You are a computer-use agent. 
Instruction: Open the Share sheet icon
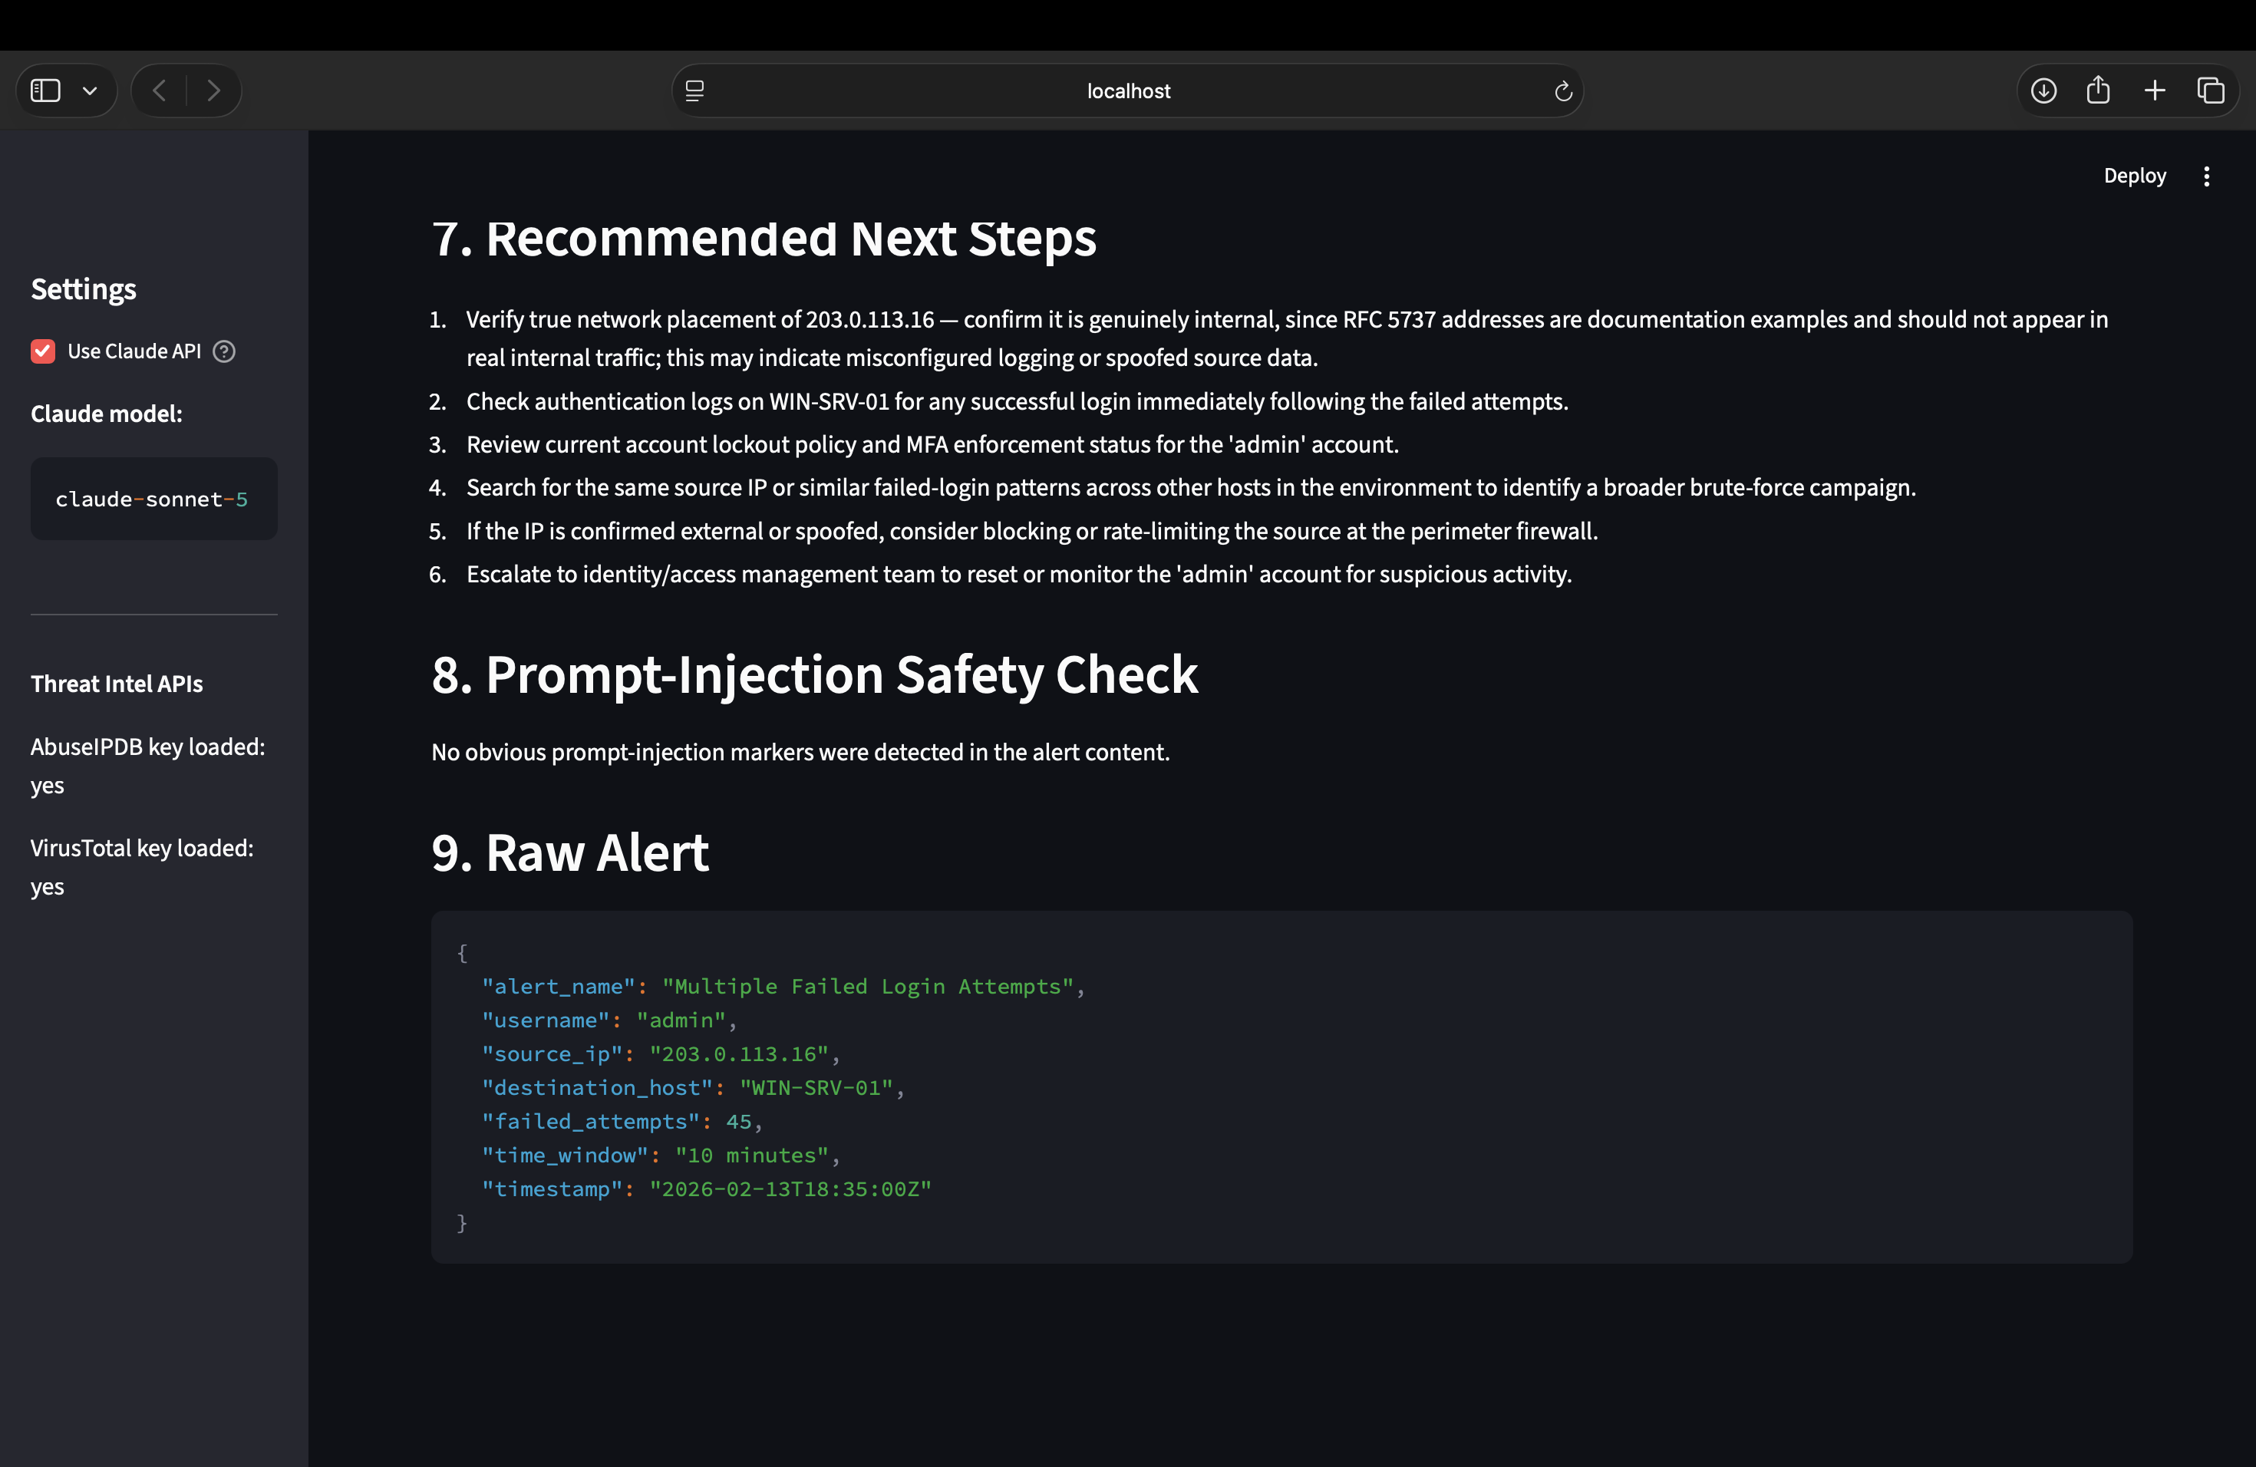pyautogui.click(x=2099, y=91)
